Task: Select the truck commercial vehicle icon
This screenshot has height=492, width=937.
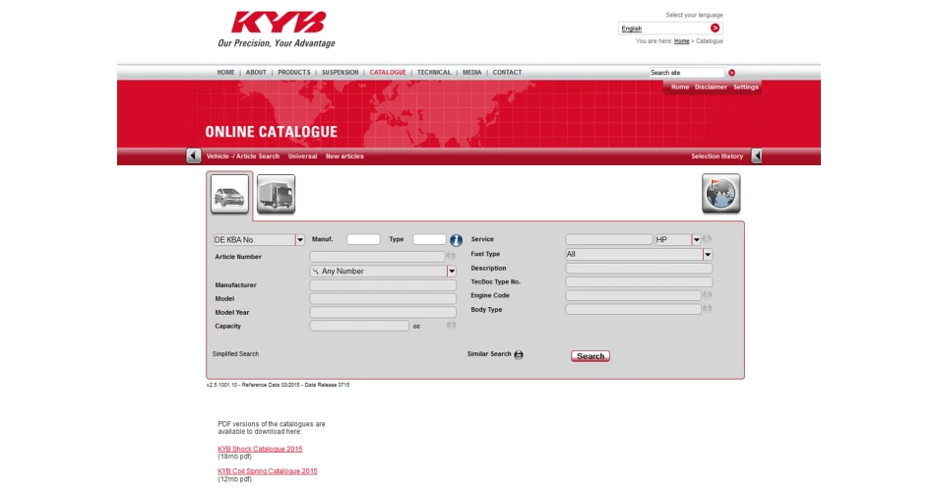Action: (x=276, y=194)
